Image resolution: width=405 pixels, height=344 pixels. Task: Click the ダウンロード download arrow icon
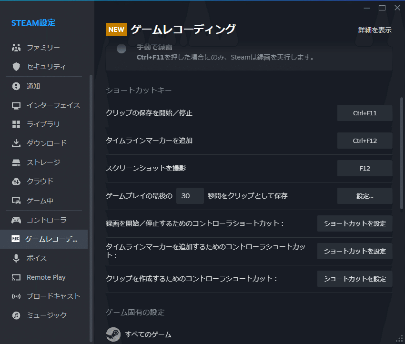pyautogui.click(x=16, y=143)
